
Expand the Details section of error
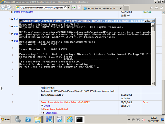[42, 106]
